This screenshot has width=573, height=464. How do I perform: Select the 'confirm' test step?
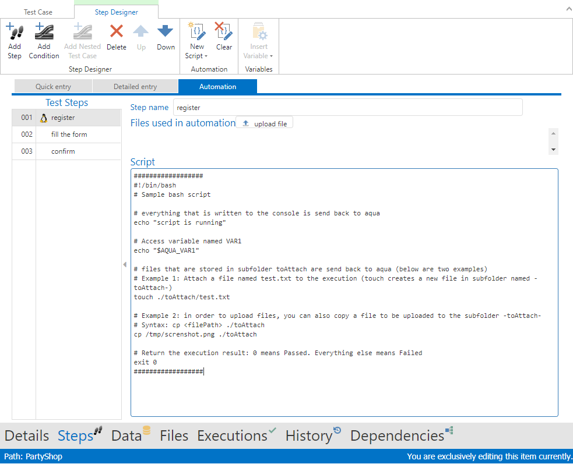(x=63, y=151)
